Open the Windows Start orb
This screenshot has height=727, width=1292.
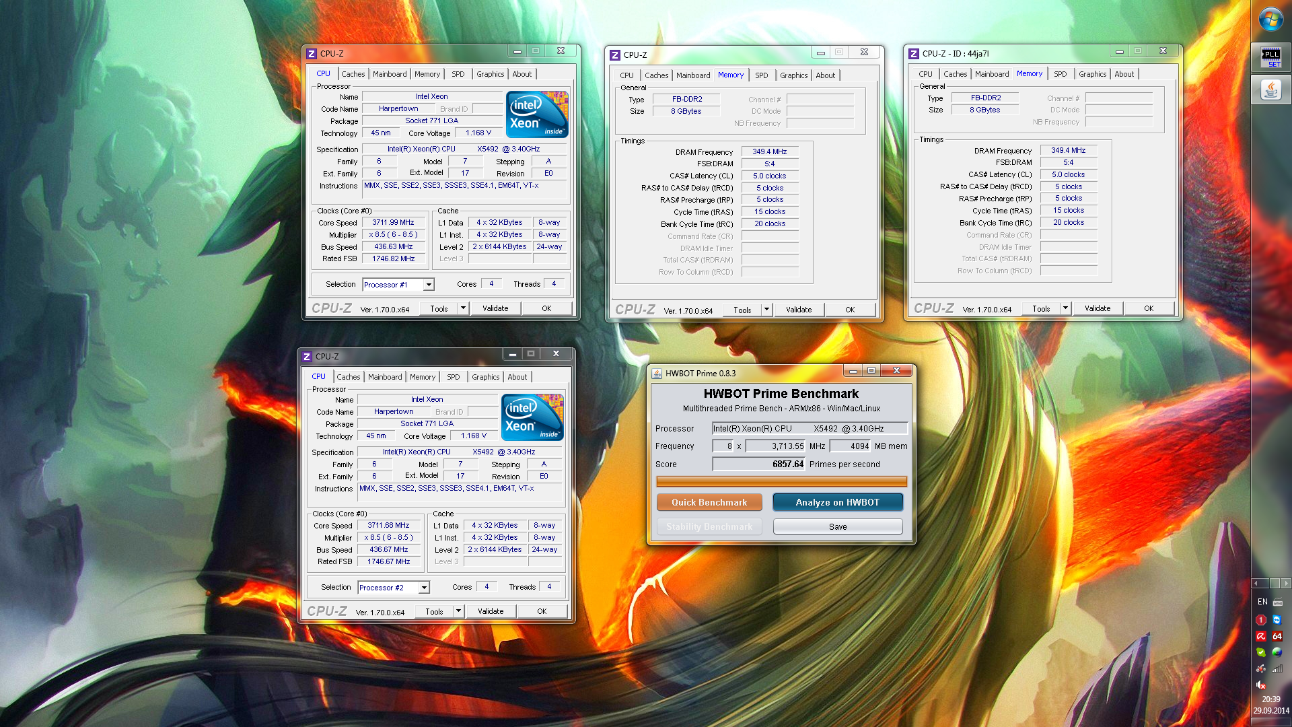(x=1271, y=19)
